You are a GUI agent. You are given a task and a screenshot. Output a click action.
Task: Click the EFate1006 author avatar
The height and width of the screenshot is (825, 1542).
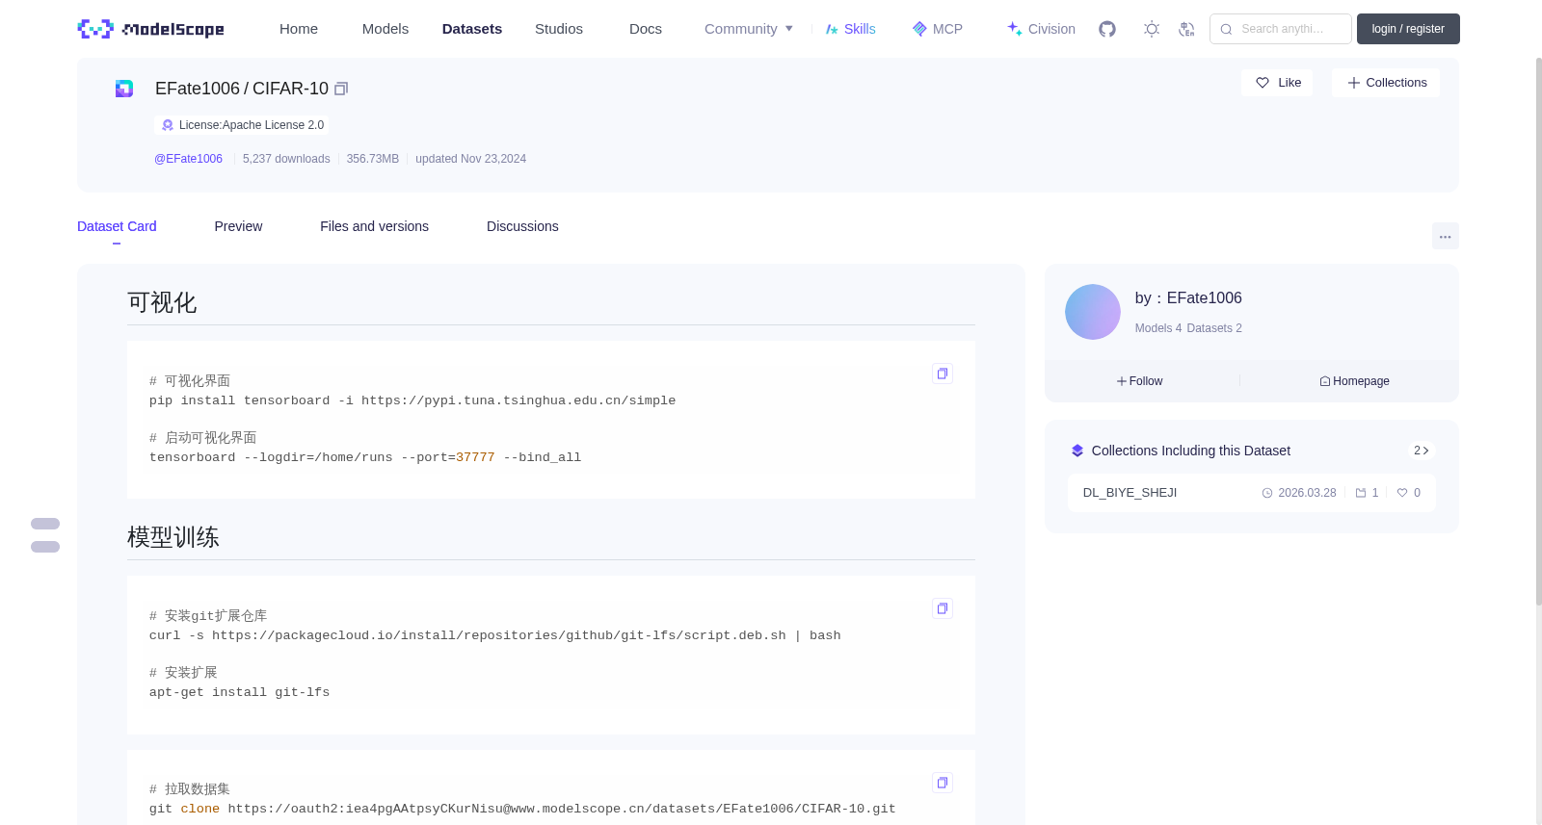point(1093,312)
